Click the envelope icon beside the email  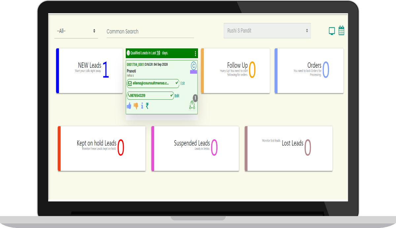[130, 83]
